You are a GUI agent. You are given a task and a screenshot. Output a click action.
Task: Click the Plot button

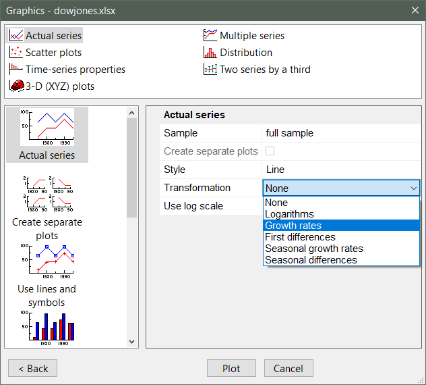pos(231,368)
